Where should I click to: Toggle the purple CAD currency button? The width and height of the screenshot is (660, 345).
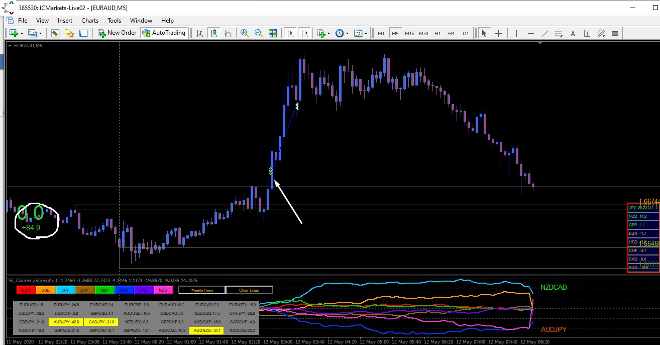point(144,290)
